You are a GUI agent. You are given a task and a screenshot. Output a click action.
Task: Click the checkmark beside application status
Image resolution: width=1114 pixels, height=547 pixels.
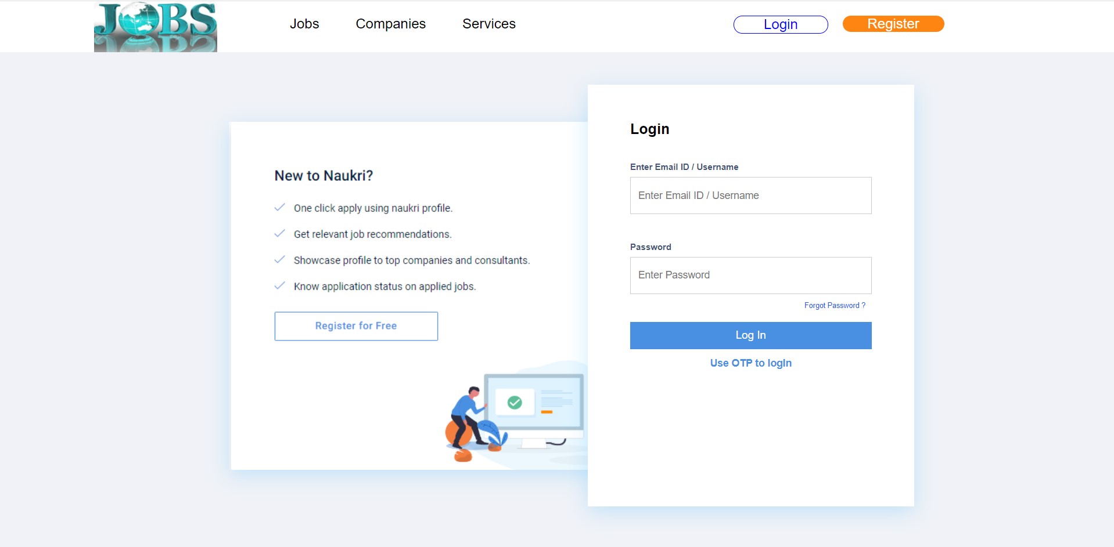click(x=280, y=285)
